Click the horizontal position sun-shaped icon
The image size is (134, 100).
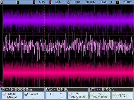pyautogui.click(x=68, y=2)
